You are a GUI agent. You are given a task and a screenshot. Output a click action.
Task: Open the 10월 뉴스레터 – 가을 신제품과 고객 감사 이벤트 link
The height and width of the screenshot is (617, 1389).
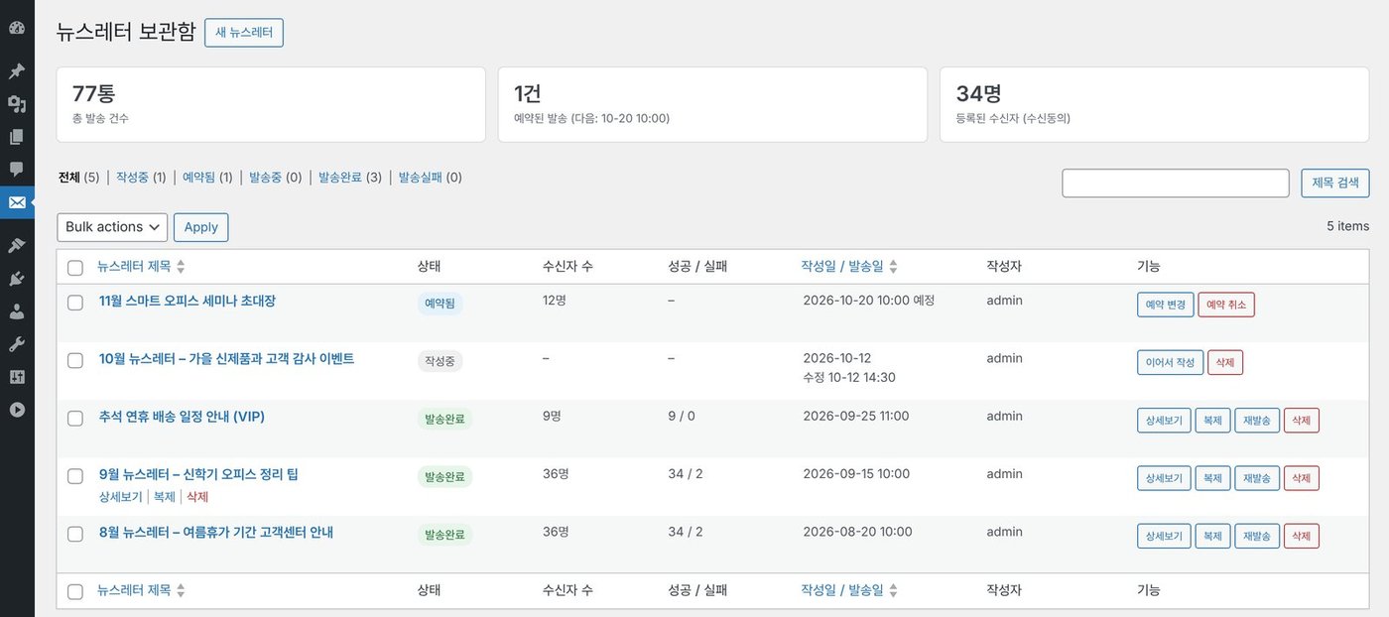[226, 358]
